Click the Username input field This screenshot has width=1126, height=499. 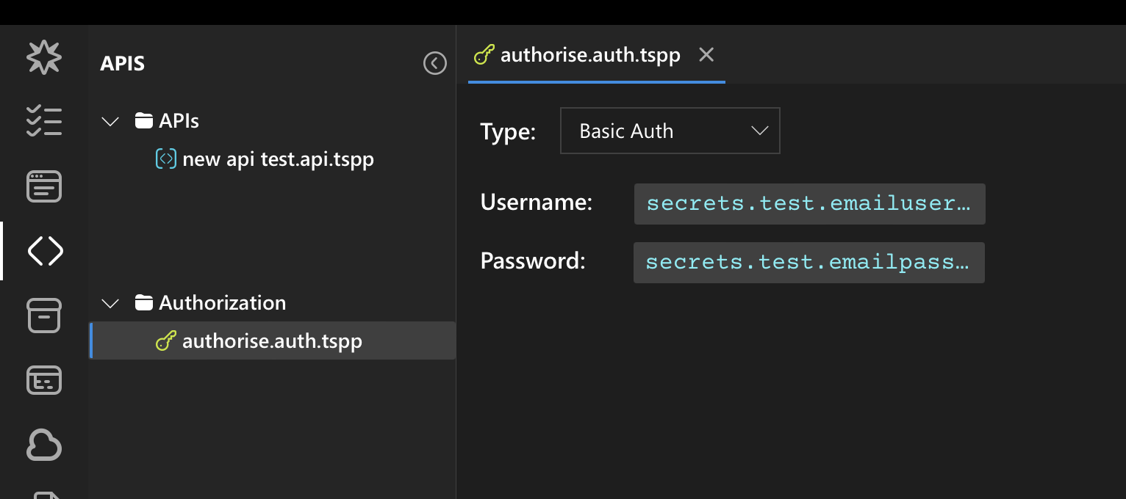point(809,204)
